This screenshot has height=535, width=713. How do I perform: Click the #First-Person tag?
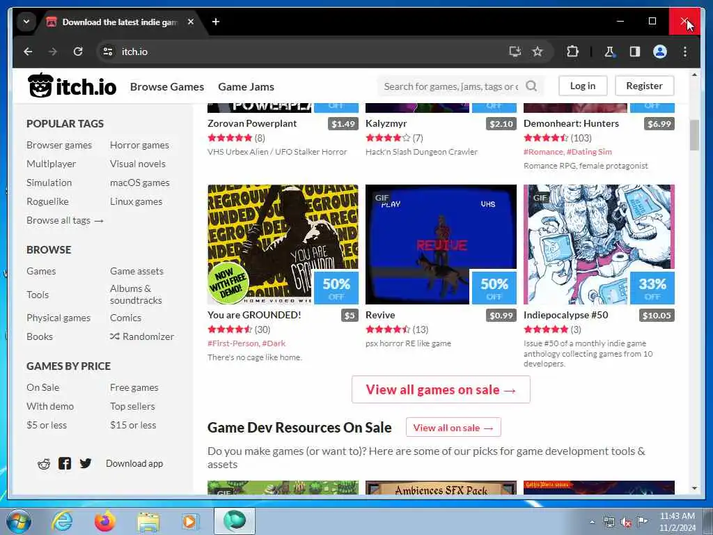(233, 343)
